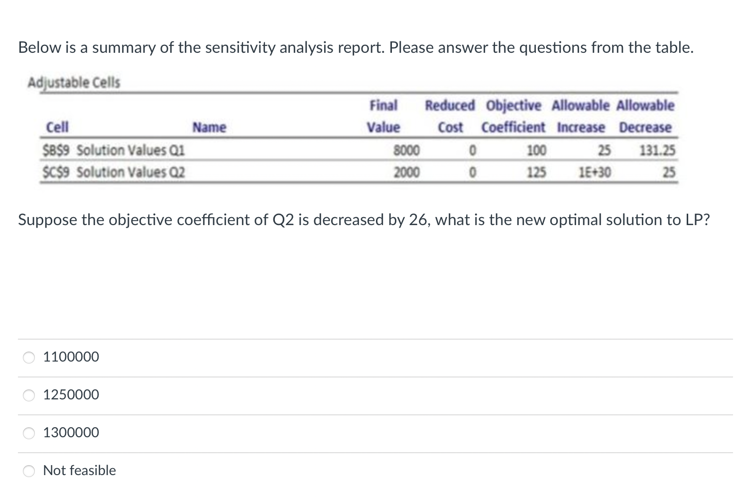Image resolution: width=739 pixels, height=500 pixels.
Task: Click the Final Value column header
Action: (x=383, y=116)
